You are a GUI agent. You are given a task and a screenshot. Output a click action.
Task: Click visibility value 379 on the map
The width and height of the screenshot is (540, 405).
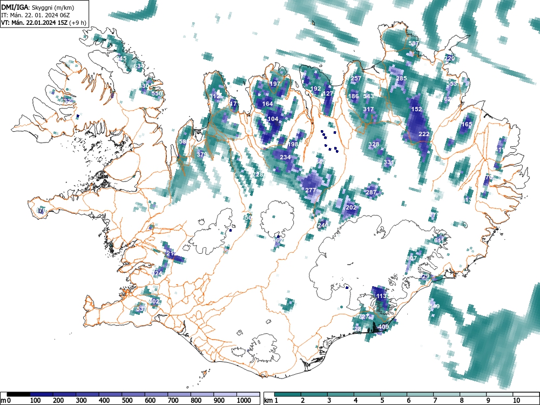click(202, 154)
